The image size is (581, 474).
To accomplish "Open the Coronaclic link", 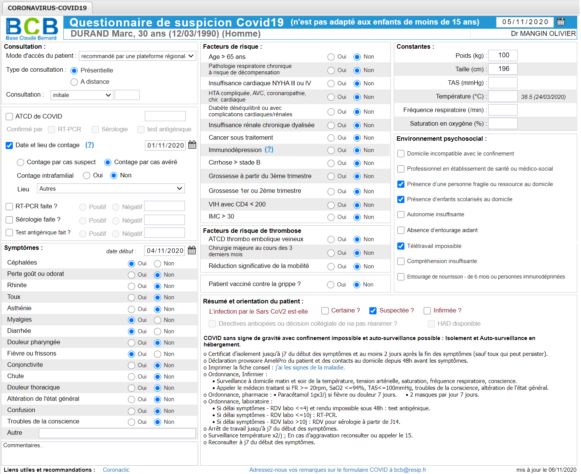I will pos(116,470).
